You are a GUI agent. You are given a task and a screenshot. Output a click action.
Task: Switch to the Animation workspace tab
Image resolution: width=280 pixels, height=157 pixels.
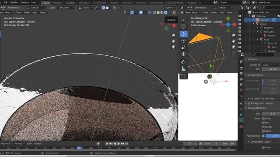click(127, 3)
